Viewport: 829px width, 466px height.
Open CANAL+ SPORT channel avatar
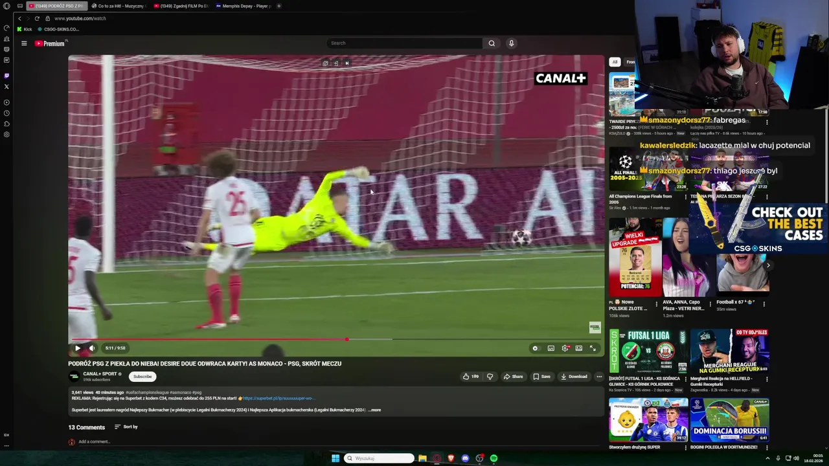pyautogui.click(x=74, y=377)
